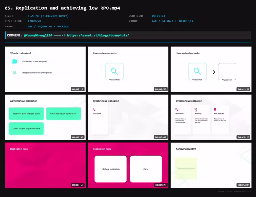
Task: Click the video codec info AVC / 84 kb/s
Action: (172, 21)
